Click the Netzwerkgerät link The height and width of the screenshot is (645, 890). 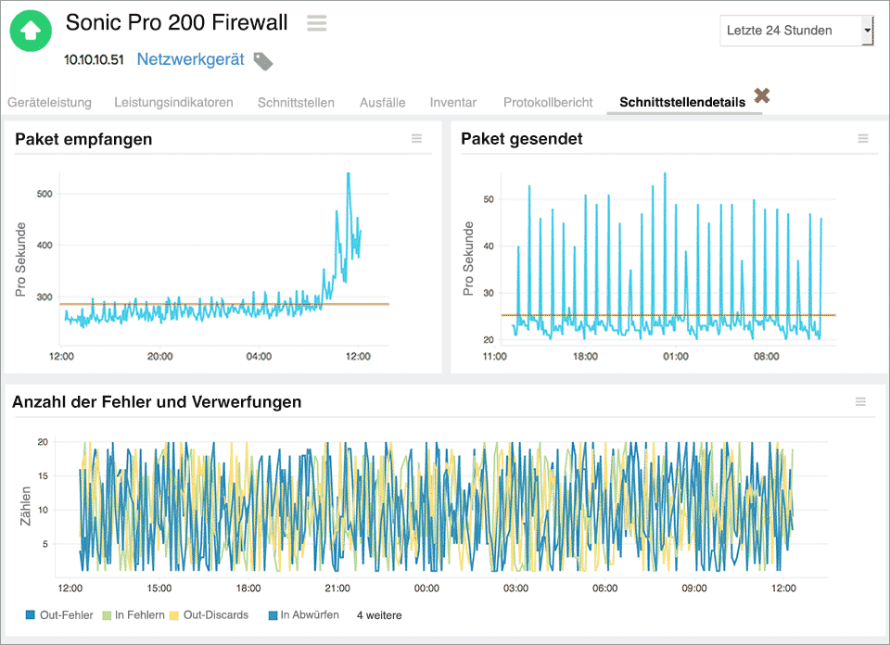[189, 58]
